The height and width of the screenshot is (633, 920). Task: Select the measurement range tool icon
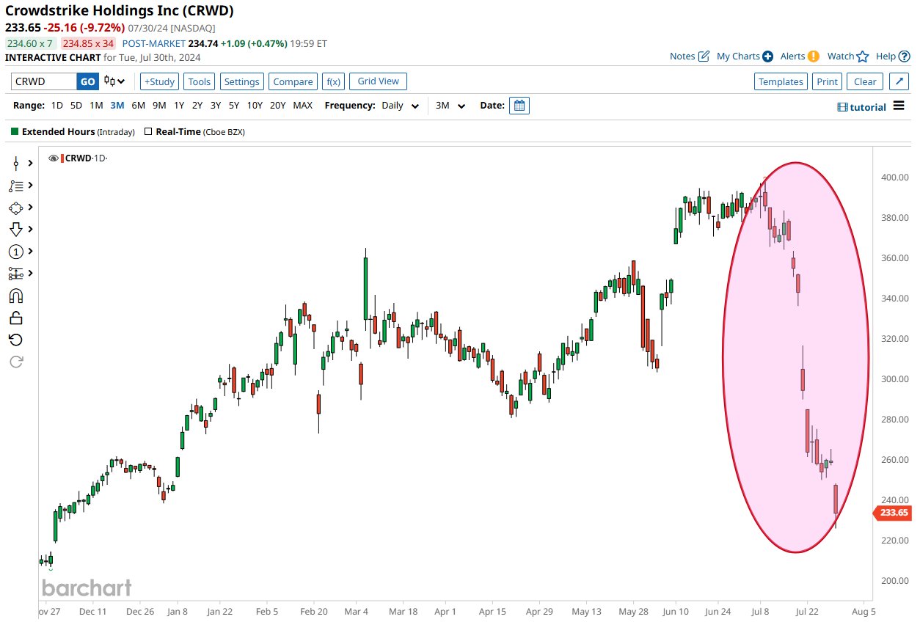point(16,274)
